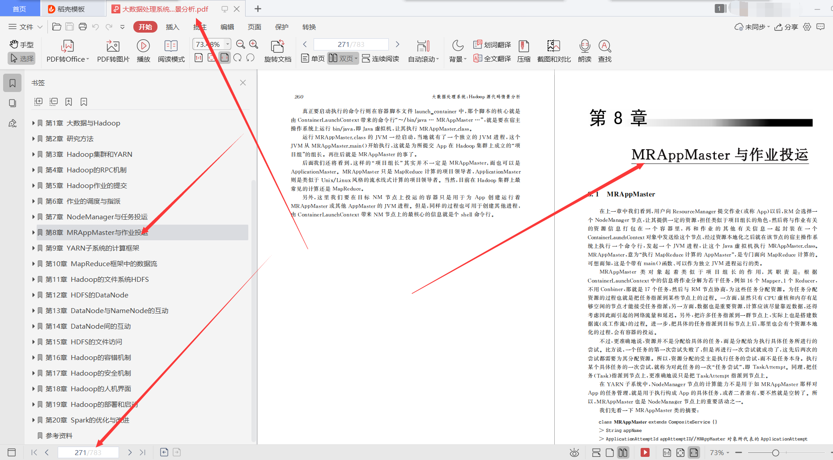The width and height of the screenshot is (833, 460).
Task: Click the 旋转文档 rotate document tool
Action: coord(278,51)
